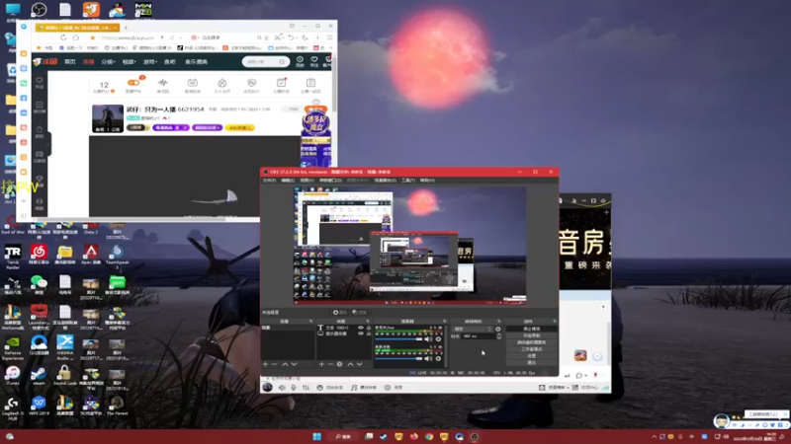Move the selected source up in OBS
791x444 pixels.
350,364
